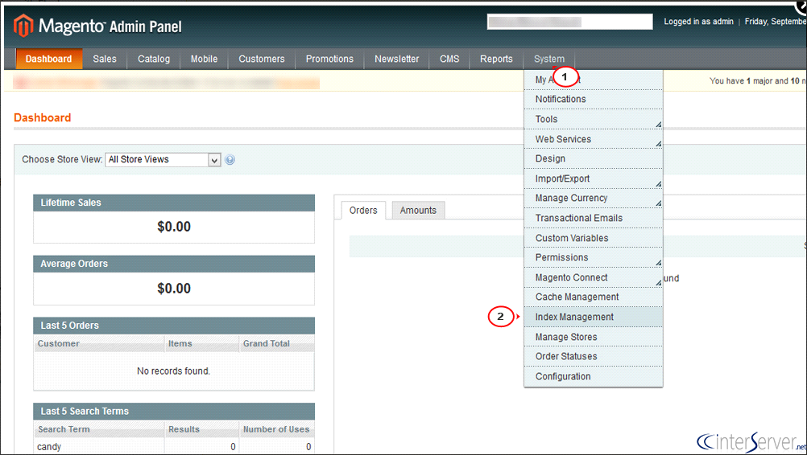Click the Number of Uses column header
This screenshot has width=807, height=455.
277,429
